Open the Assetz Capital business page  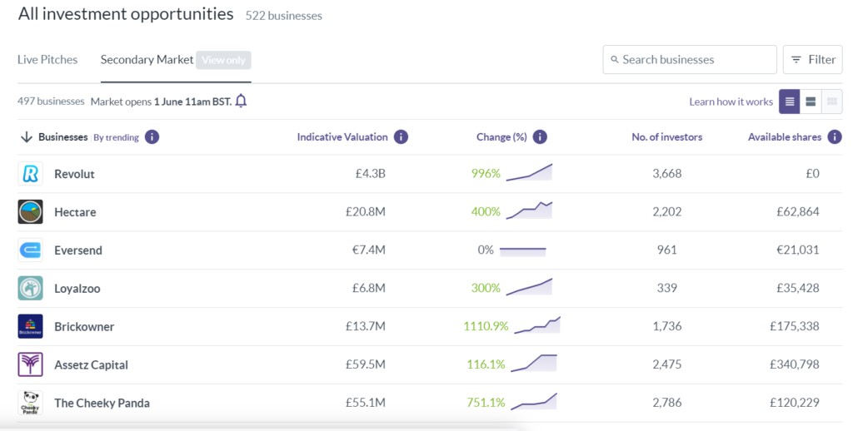click(x=92, y=364)
